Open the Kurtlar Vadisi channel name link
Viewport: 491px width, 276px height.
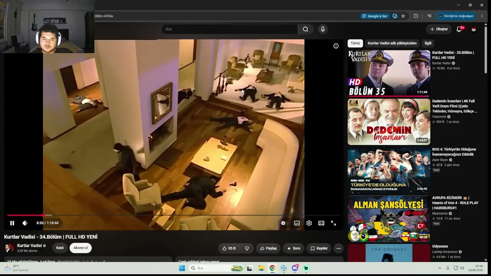pyautogui.click(x=30, y=246)
